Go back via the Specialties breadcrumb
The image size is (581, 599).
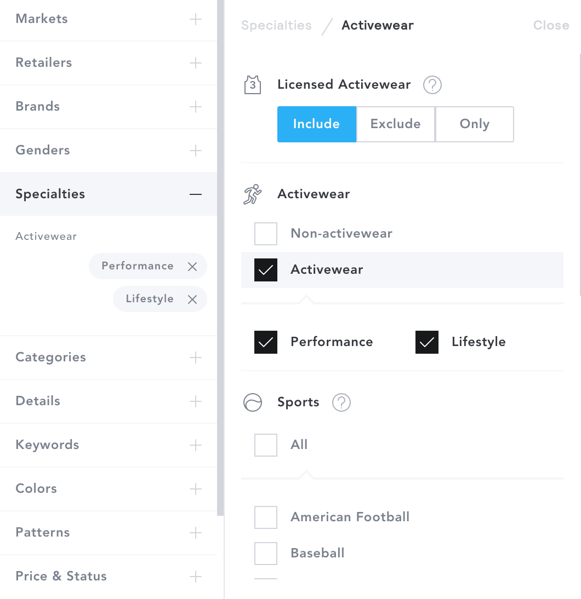coord(276,25)
